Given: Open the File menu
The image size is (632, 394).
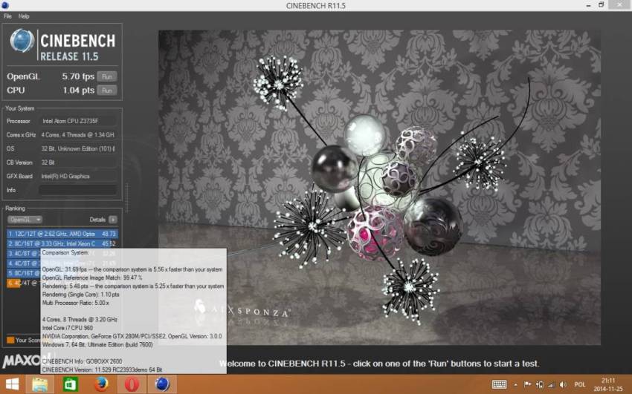Looking at the screenshot, I should (x=7, y=16).
